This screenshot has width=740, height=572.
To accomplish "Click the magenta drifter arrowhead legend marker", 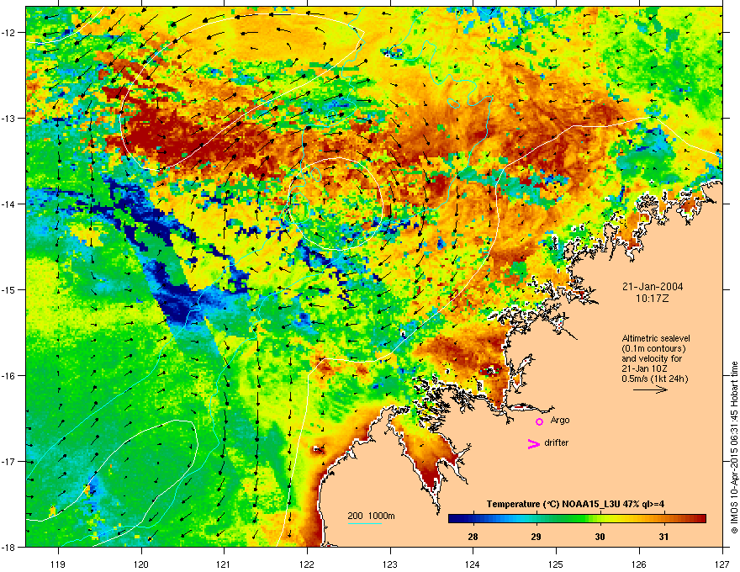I will click(x=533, y=443).
